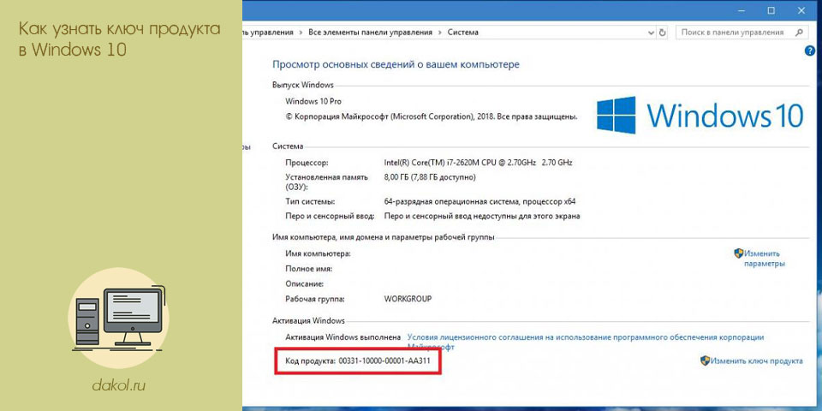Screen dimensions: 822x411
Task: Select the 'Система' breadcrumb item
Action: [463, 33]
